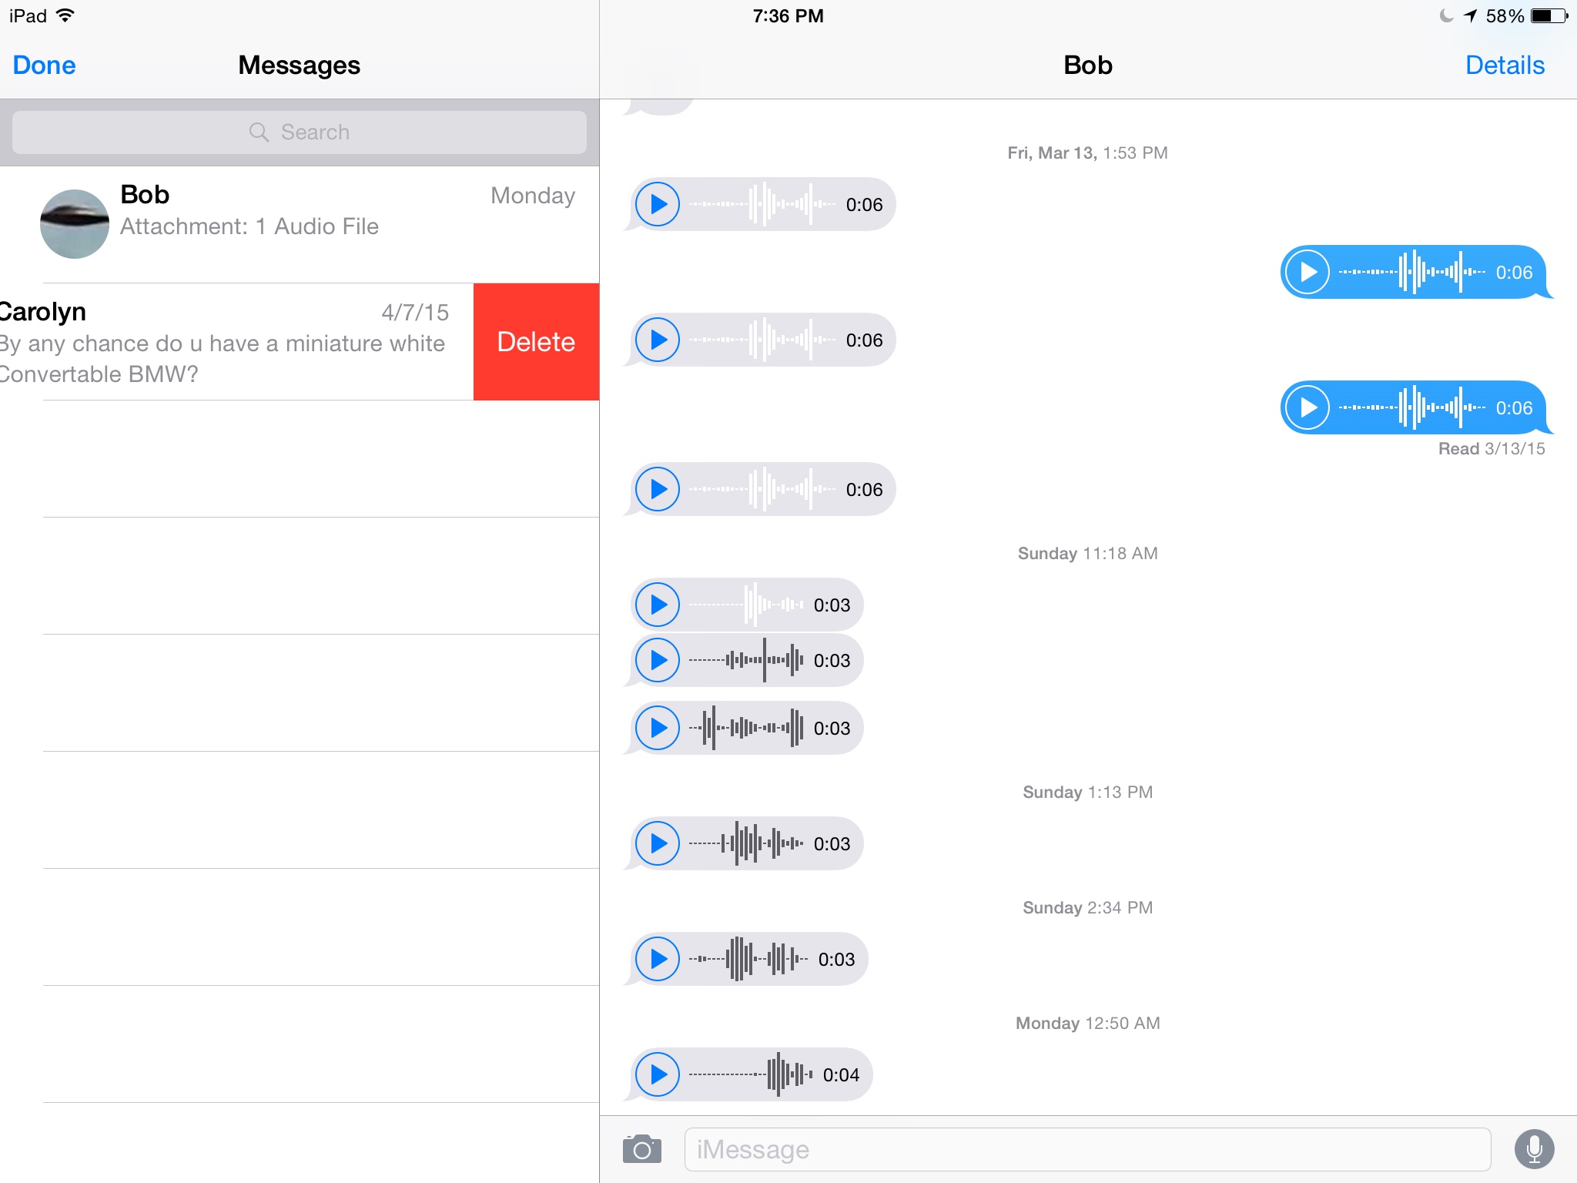Play the Sunday 1:13 PM audio message
This screenshot has width=1577, height=1183.
(x=658, y=843)
